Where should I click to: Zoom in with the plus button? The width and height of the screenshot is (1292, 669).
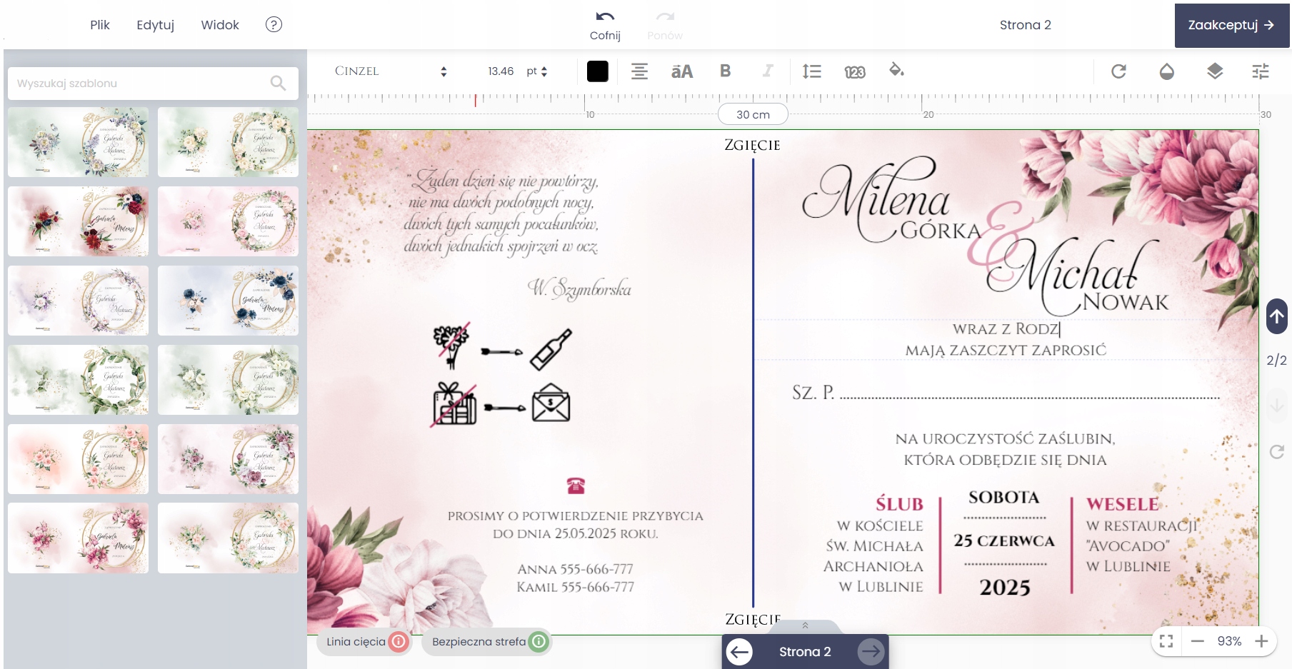coord(1261,641)
